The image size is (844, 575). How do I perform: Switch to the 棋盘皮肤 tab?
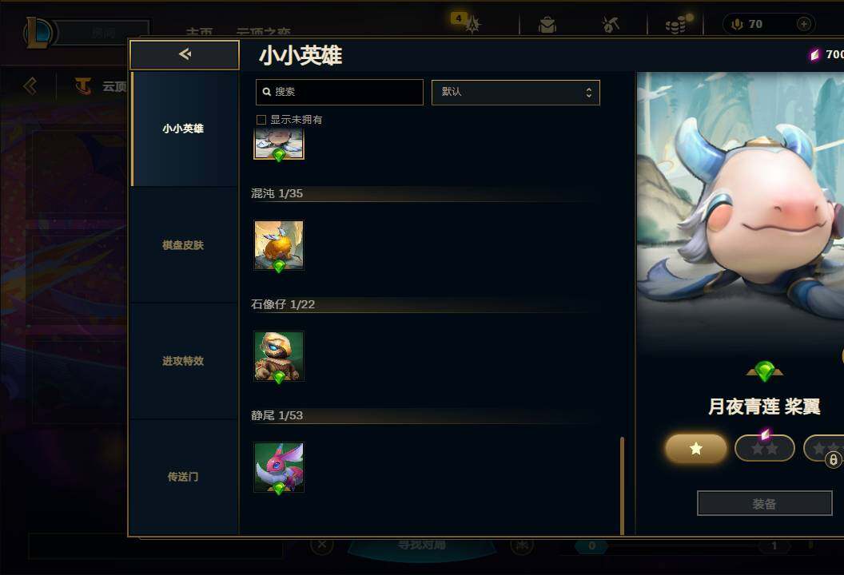pos(184,245)
